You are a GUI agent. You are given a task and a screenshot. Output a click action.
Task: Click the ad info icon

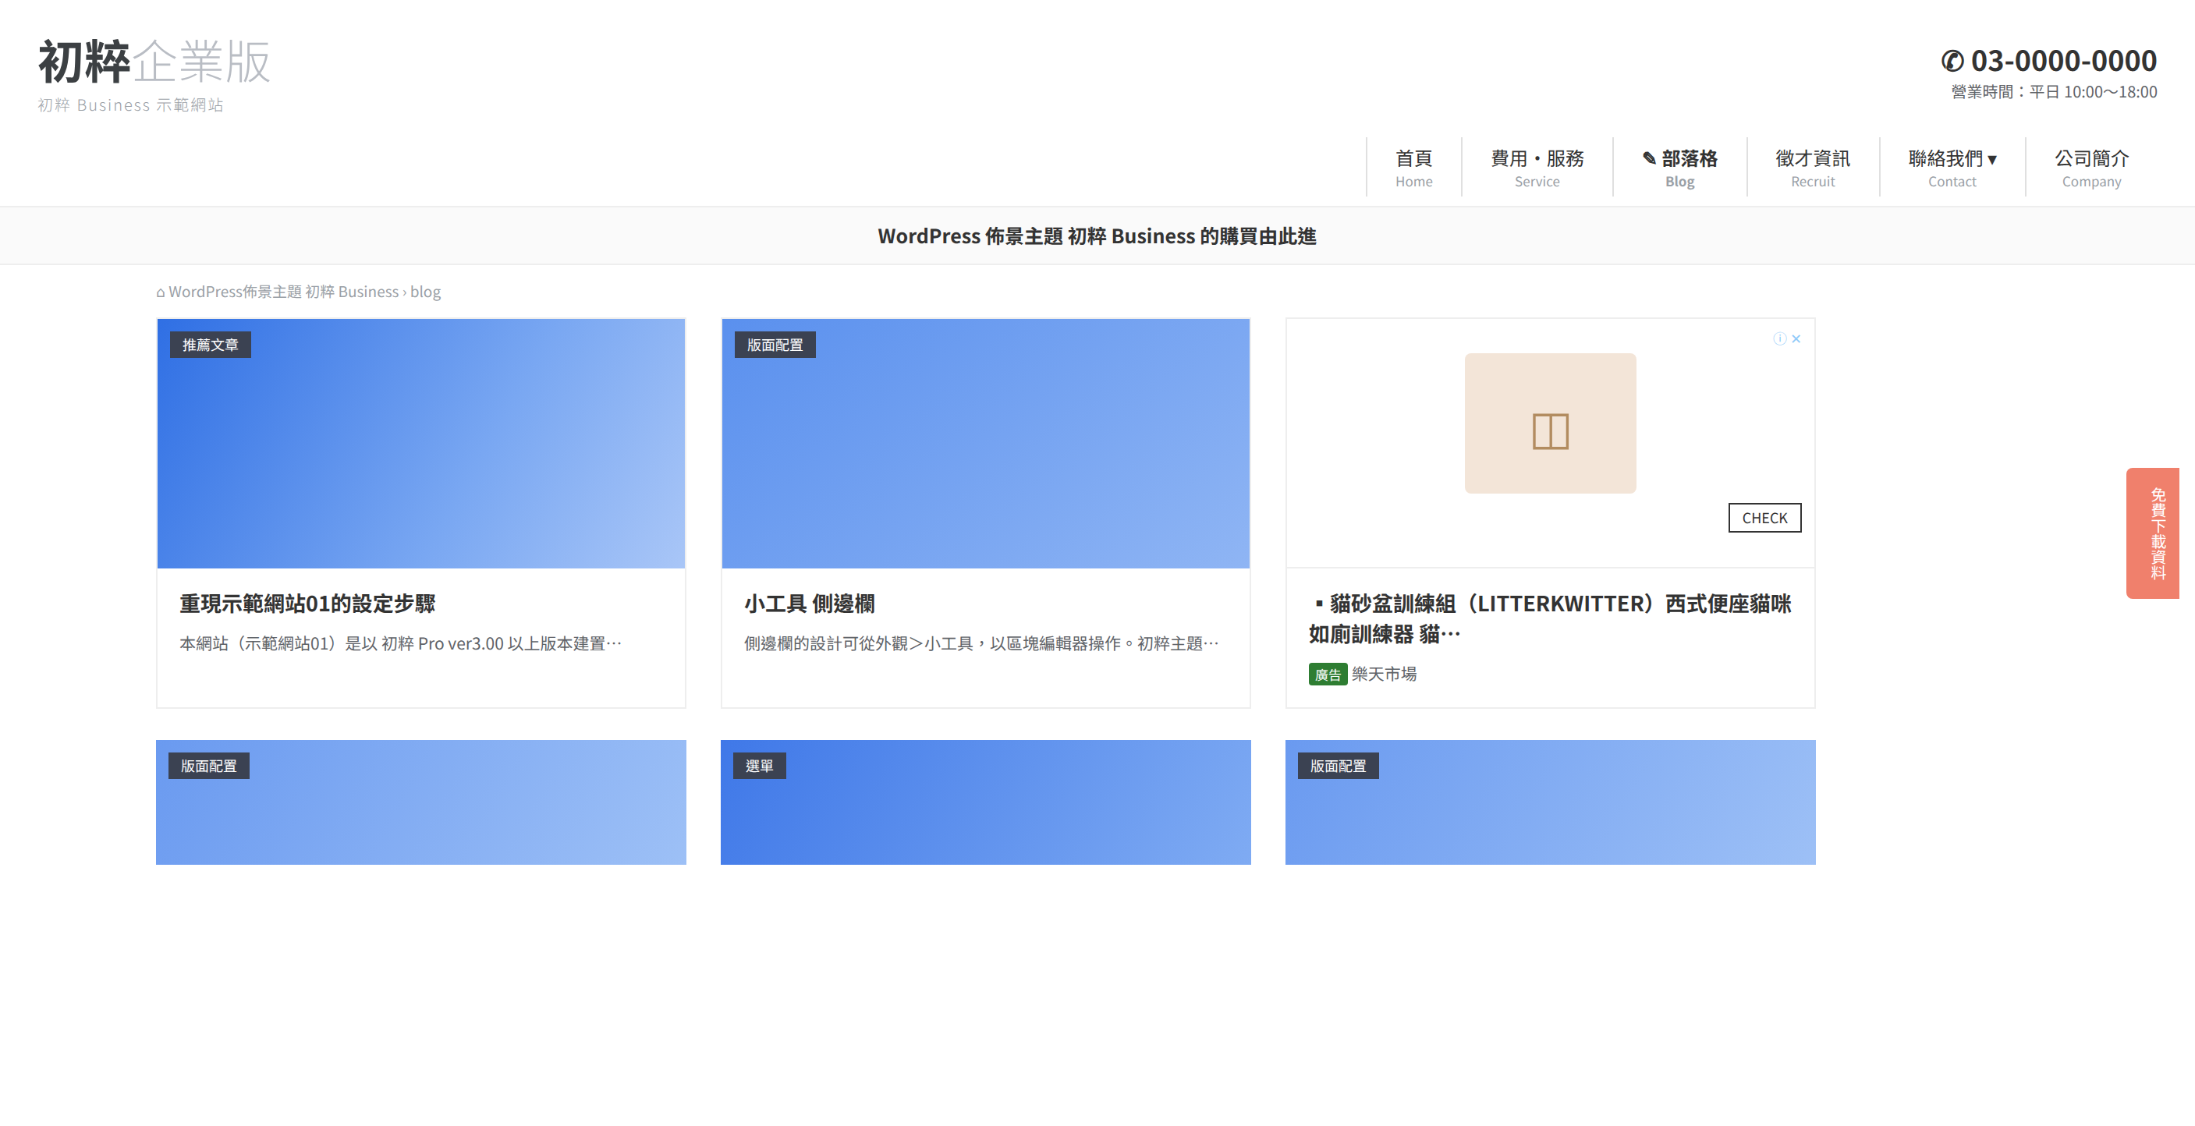[1779, 338]
